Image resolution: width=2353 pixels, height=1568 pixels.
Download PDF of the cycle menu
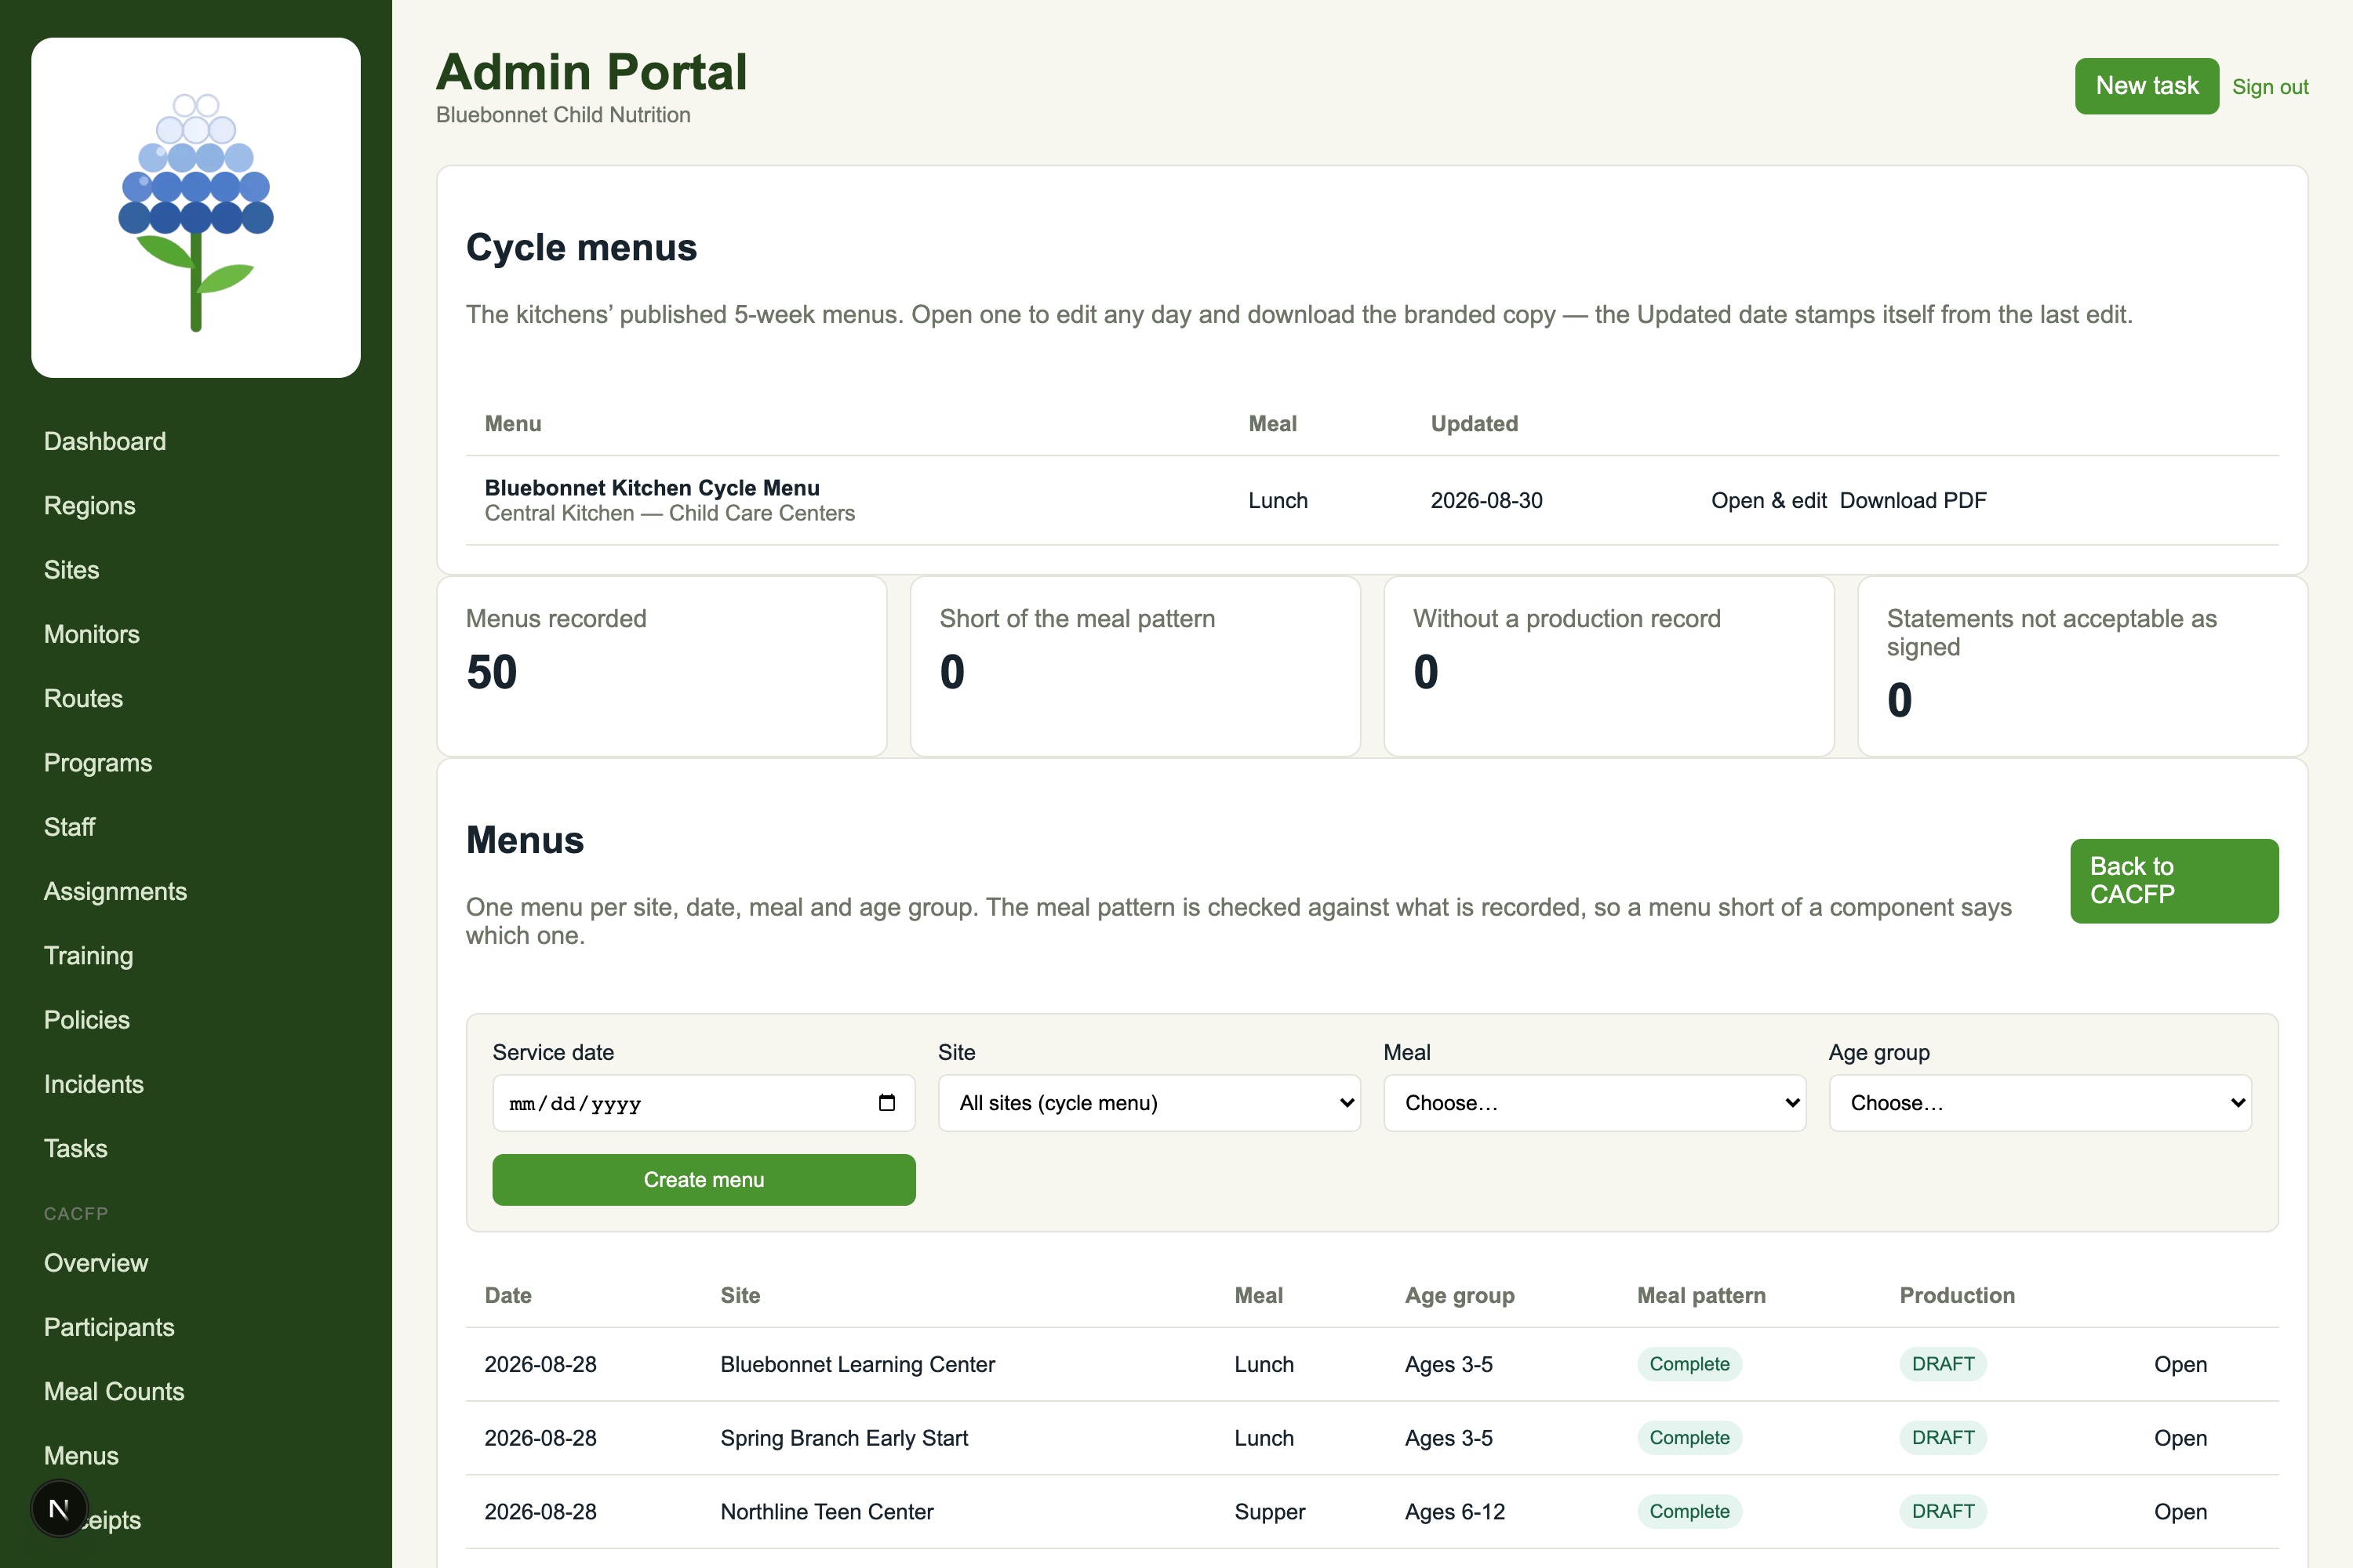point(1913,500)
